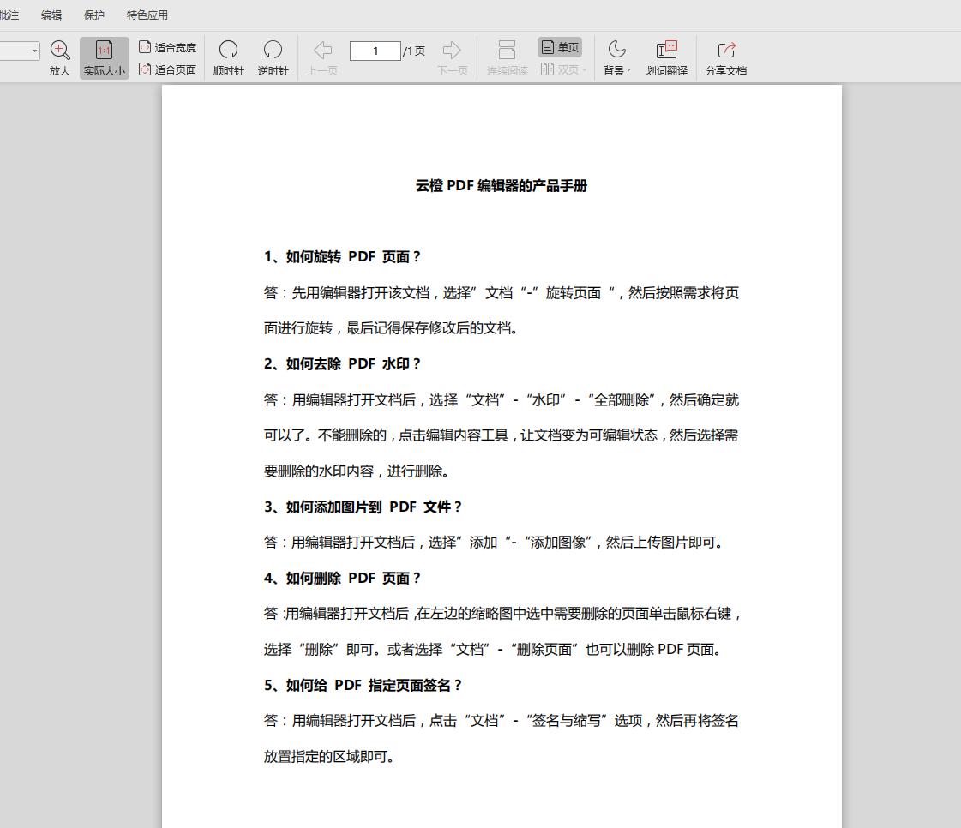The height and width of the screenshot is (828, 961).
Task: Enable 连续阅读 continuous reading mode
Action: click(507, 58)
